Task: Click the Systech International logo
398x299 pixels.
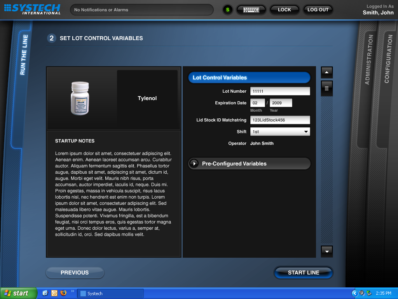Action: coord(32,9)
